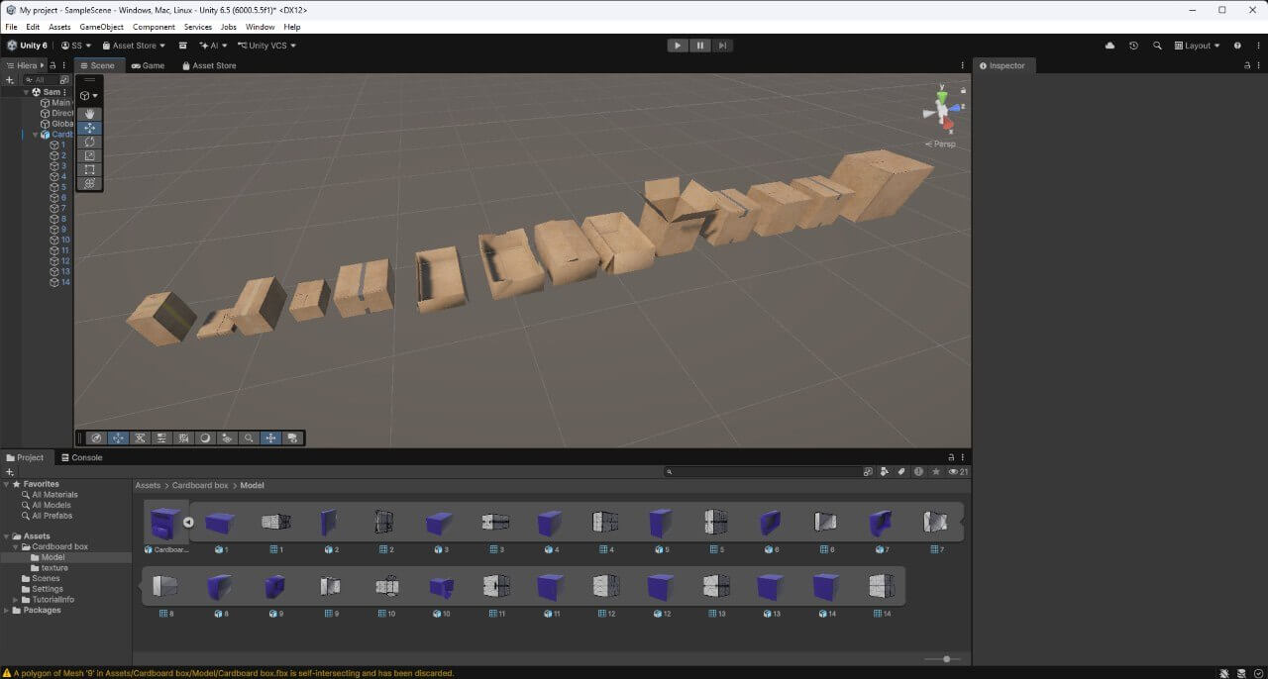This screenshot has width=1268, height=679.
Task: Switch to the Asset Store tab
Action: (x=208, y=65)
